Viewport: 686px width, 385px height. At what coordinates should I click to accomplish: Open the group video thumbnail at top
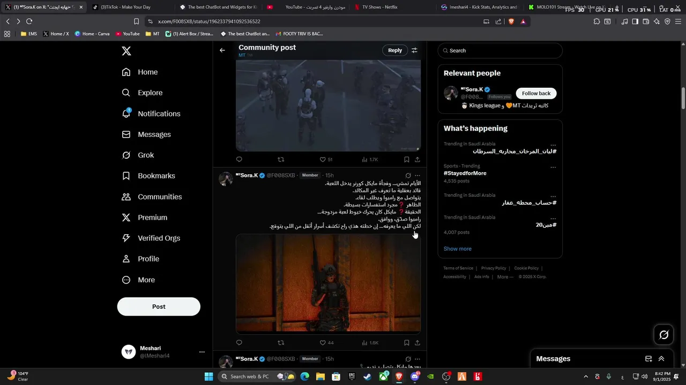[x=328, y=106]
